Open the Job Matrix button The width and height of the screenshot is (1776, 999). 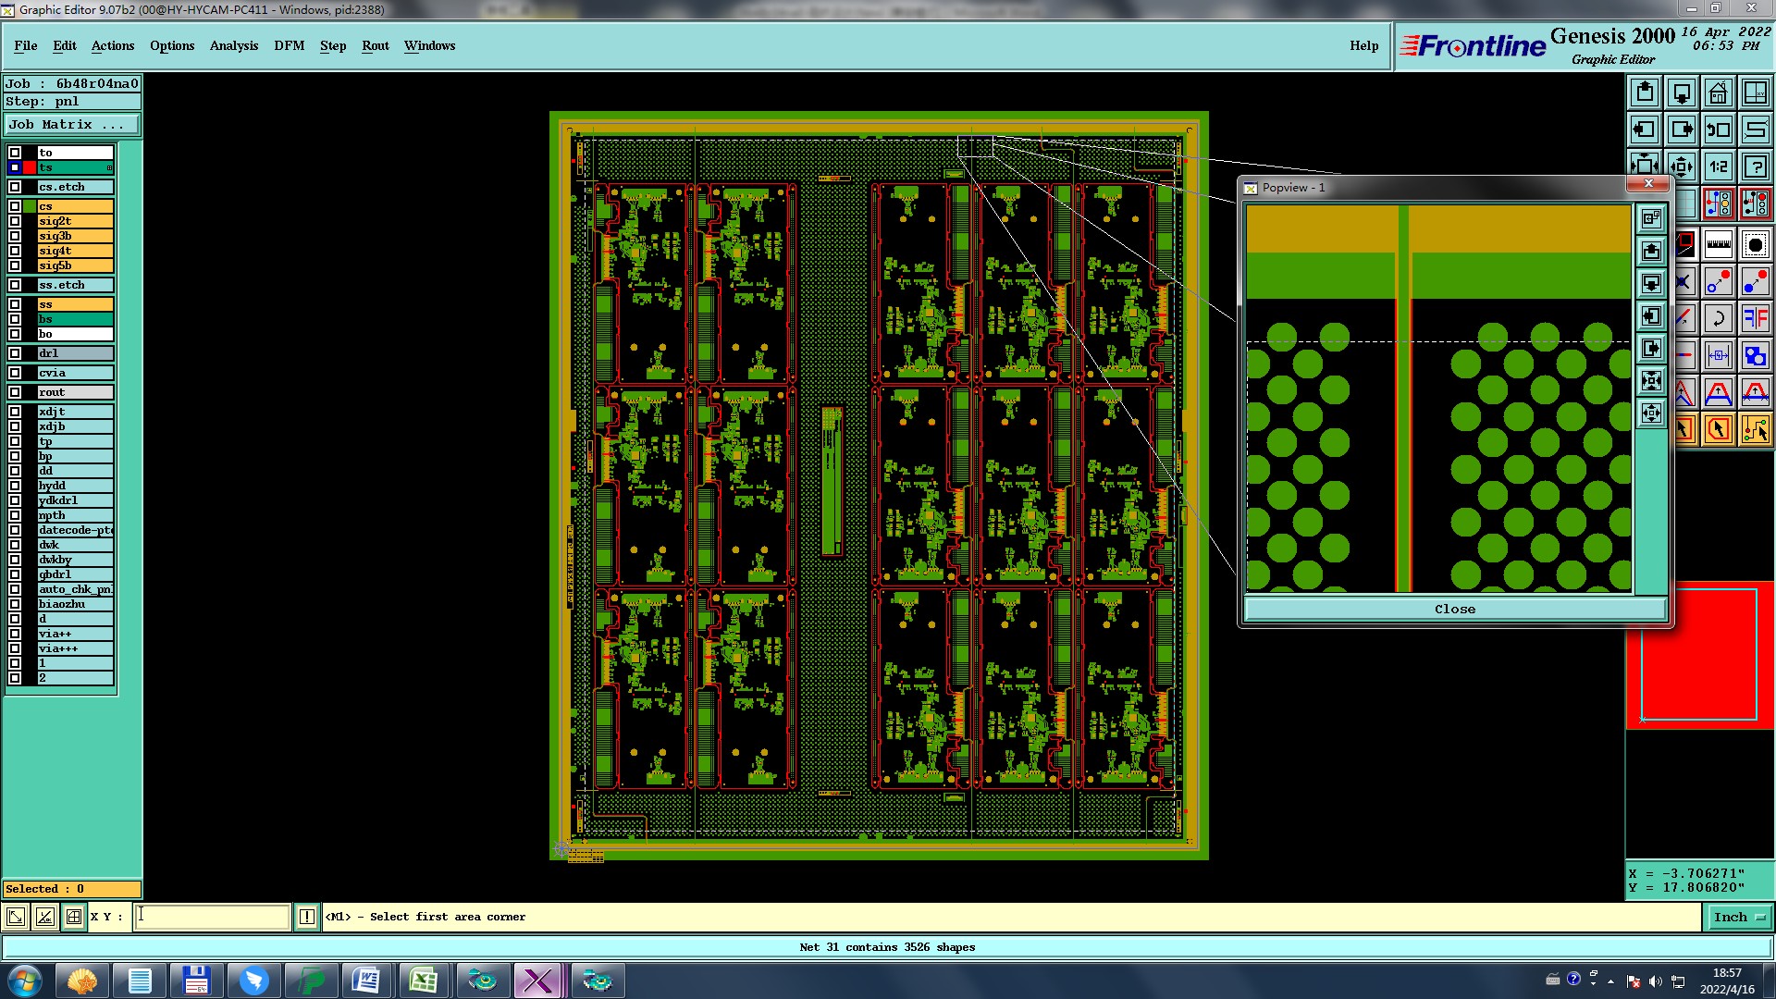tap(72, 124)
